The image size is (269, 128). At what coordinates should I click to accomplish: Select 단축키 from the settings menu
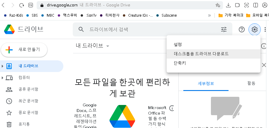click(x=214, y=63)
